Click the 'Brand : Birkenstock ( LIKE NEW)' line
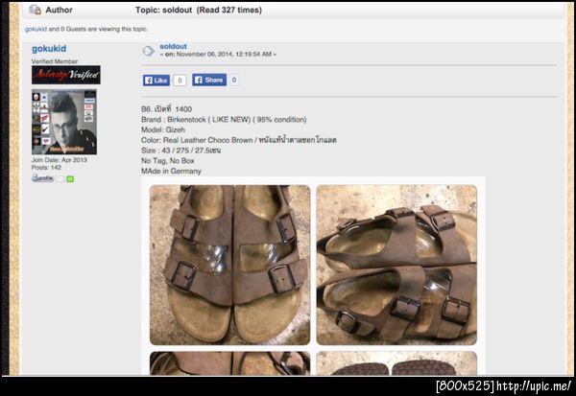Screen dimensions: 576x396 (224, 119)
